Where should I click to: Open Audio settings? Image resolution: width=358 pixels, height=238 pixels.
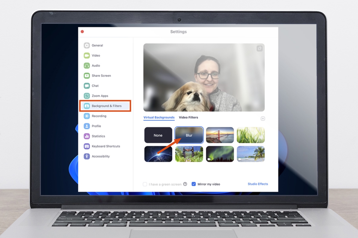click(x=96, y=66)
